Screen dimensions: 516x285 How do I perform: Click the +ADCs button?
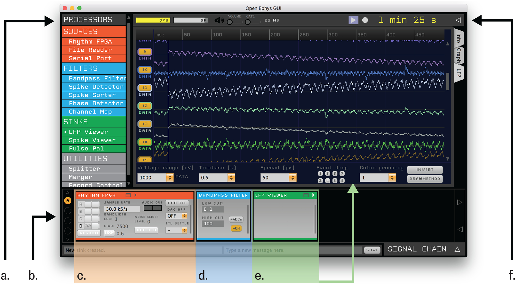tap(236, 219)
